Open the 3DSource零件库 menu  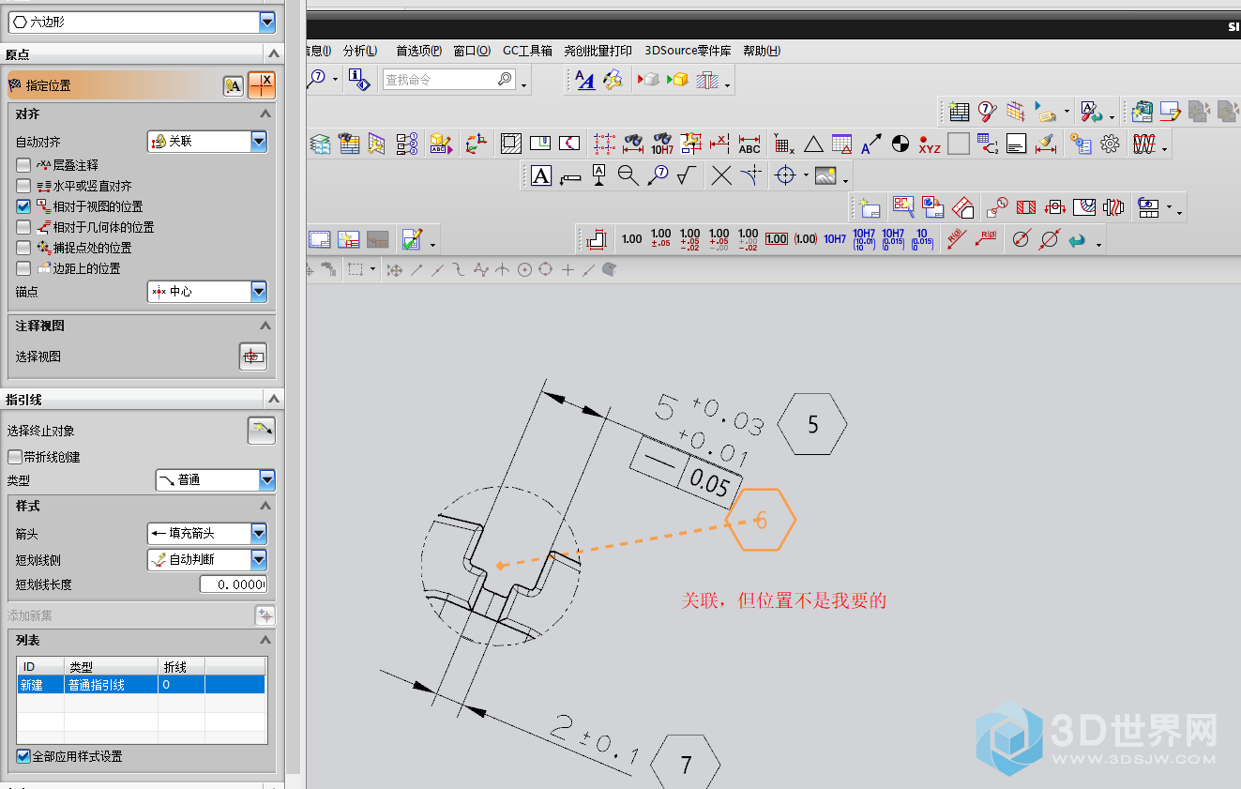(688, 51)
